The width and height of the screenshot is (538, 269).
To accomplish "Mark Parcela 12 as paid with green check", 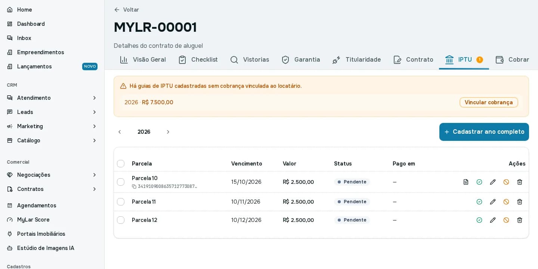I will 479,220.
